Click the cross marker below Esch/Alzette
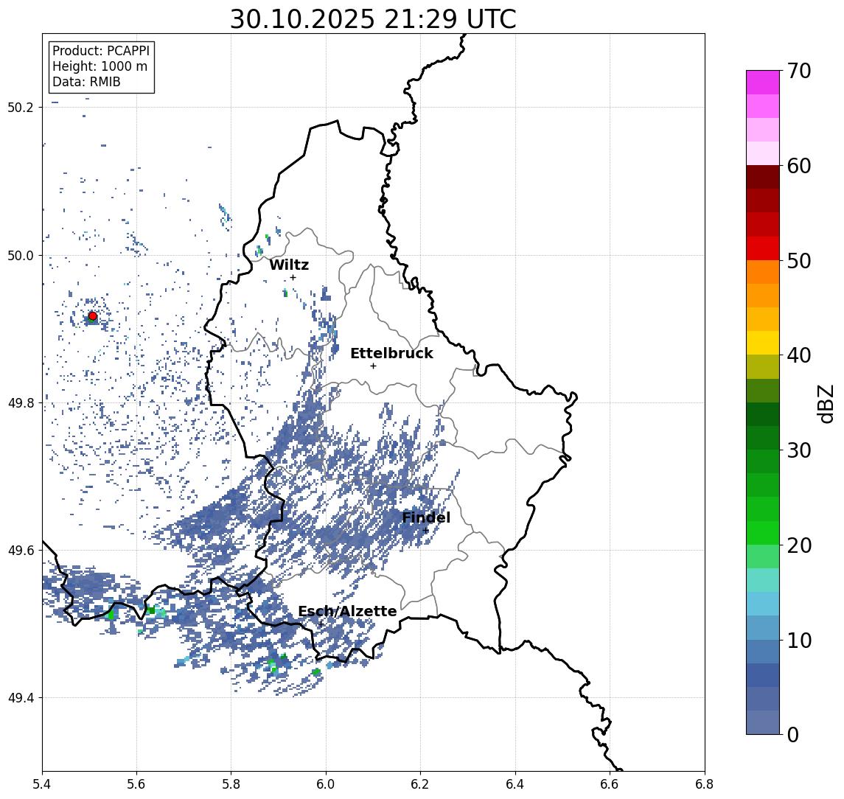The height and width of the screenshot is (799, 844). click(321, 624)
